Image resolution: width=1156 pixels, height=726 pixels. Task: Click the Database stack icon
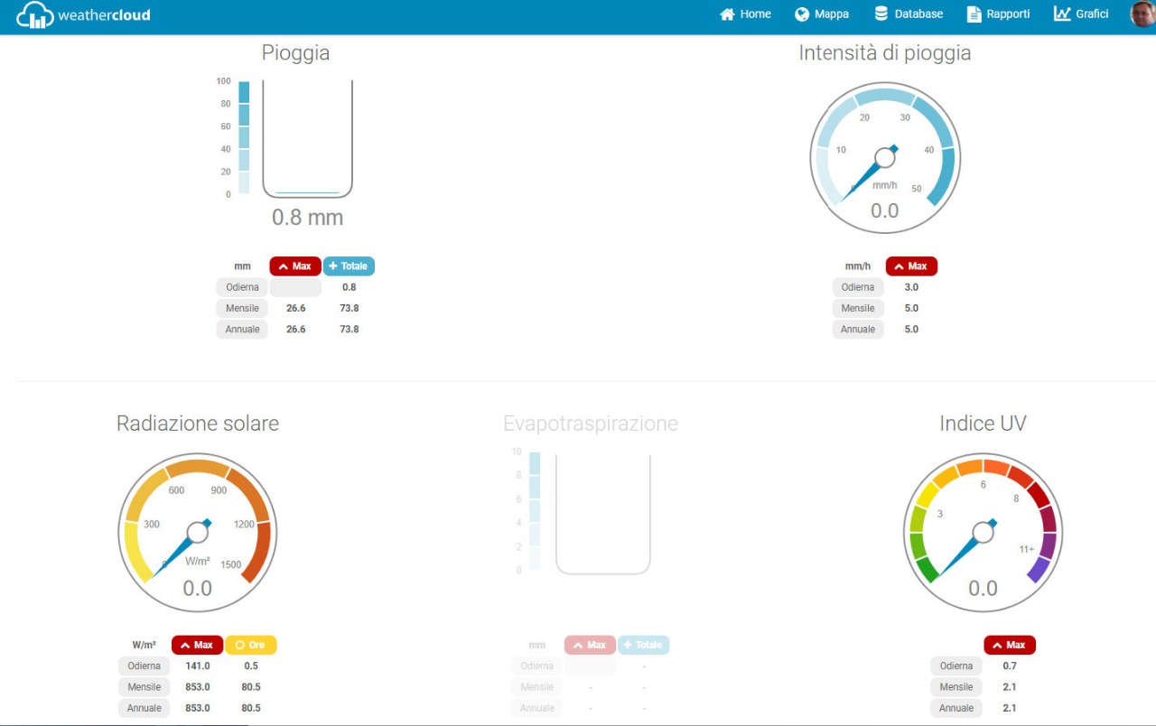[881, 14]
